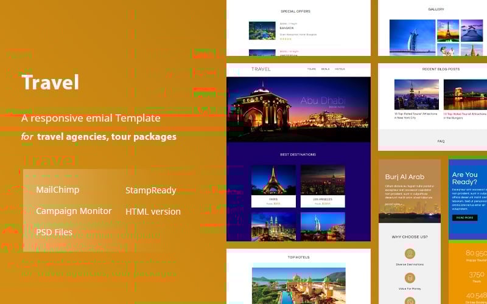Open the Hotels menu item
487x304 pixels.
[x=340, y=69]
